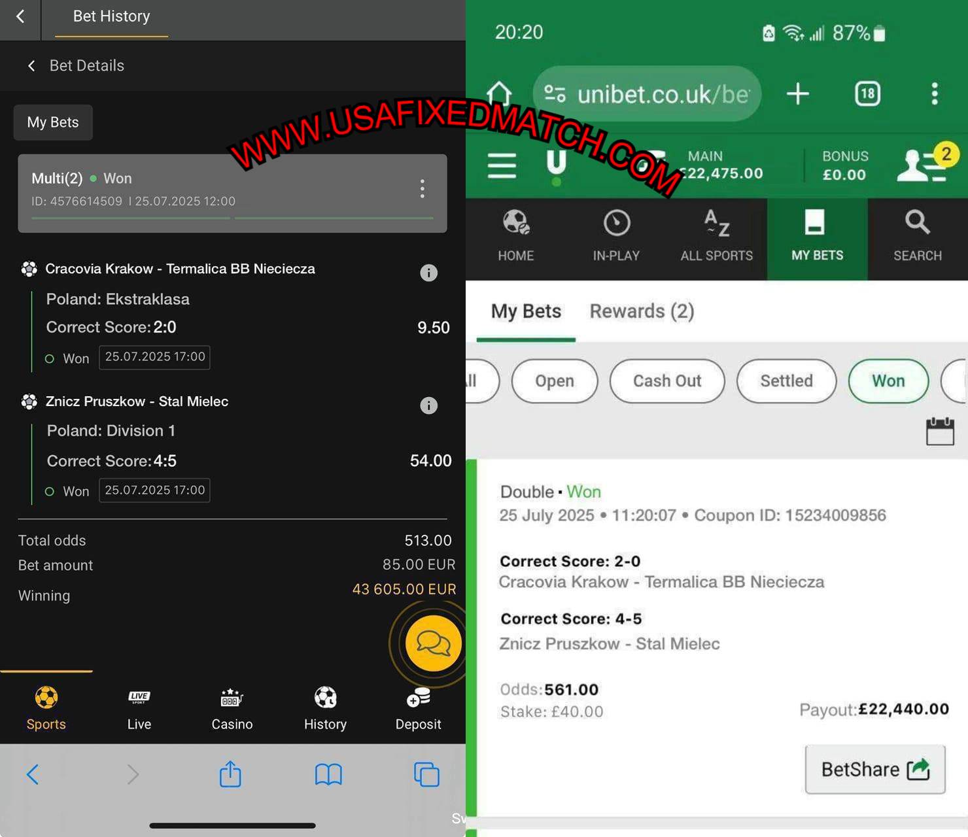Open a new browser tab with the plus
This screenshot has width=968, height=837.
coord(797,94)
